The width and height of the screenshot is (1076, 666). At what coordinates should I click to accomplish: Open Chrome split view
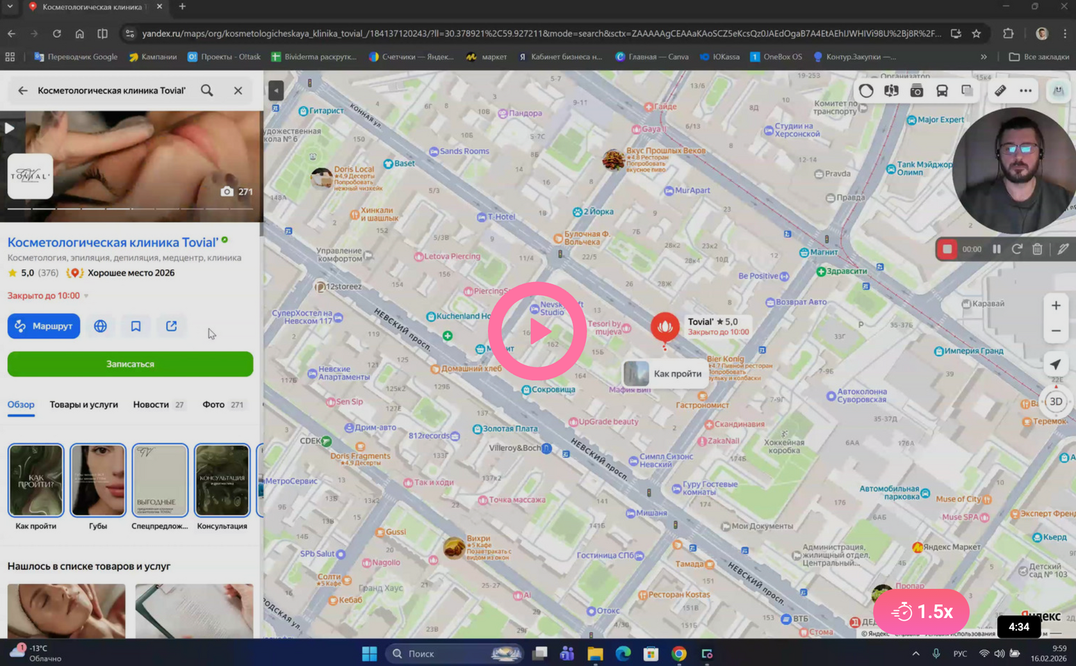tap(102, 33)
